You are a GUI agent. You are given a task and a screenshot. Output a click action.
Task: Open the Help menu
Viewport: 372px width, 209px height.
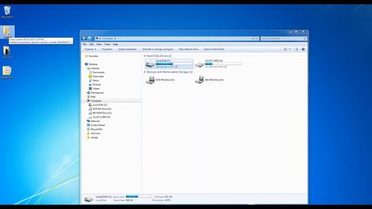(x=116, y=44)
